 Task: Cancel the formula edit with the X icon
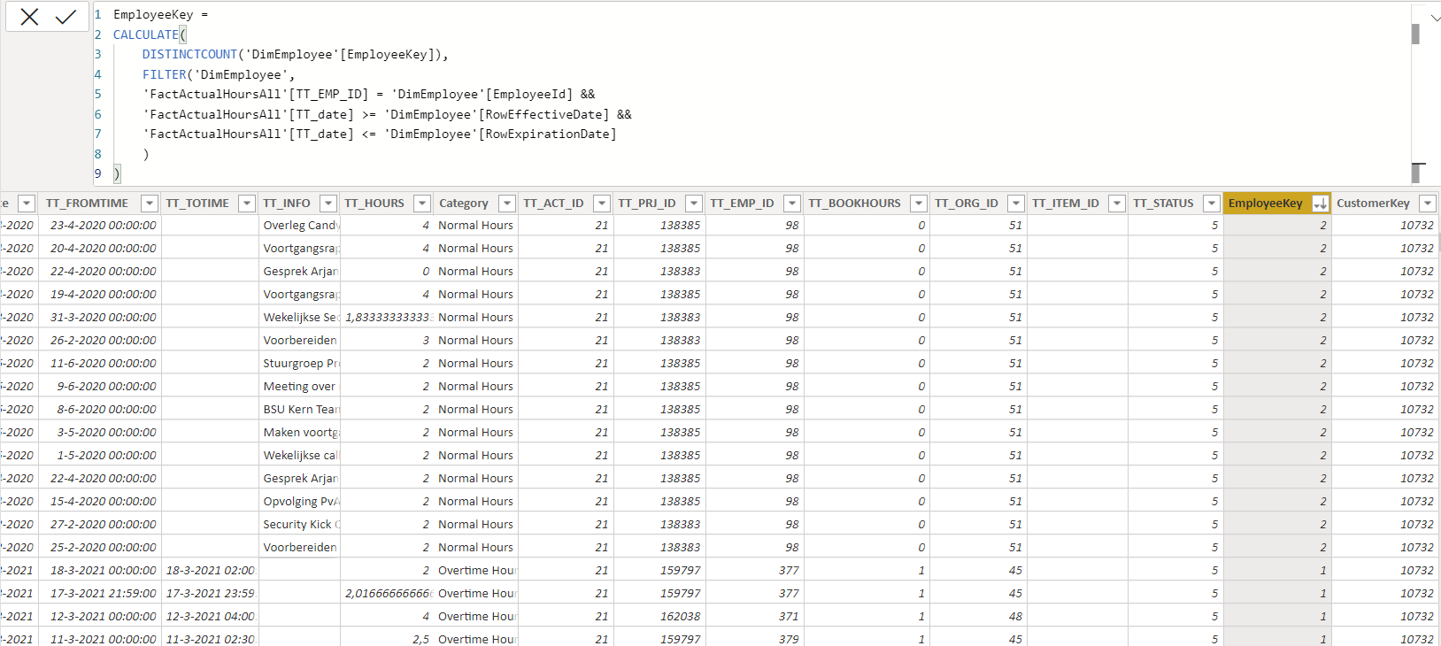pyautogui.click(x=29, y=17)
